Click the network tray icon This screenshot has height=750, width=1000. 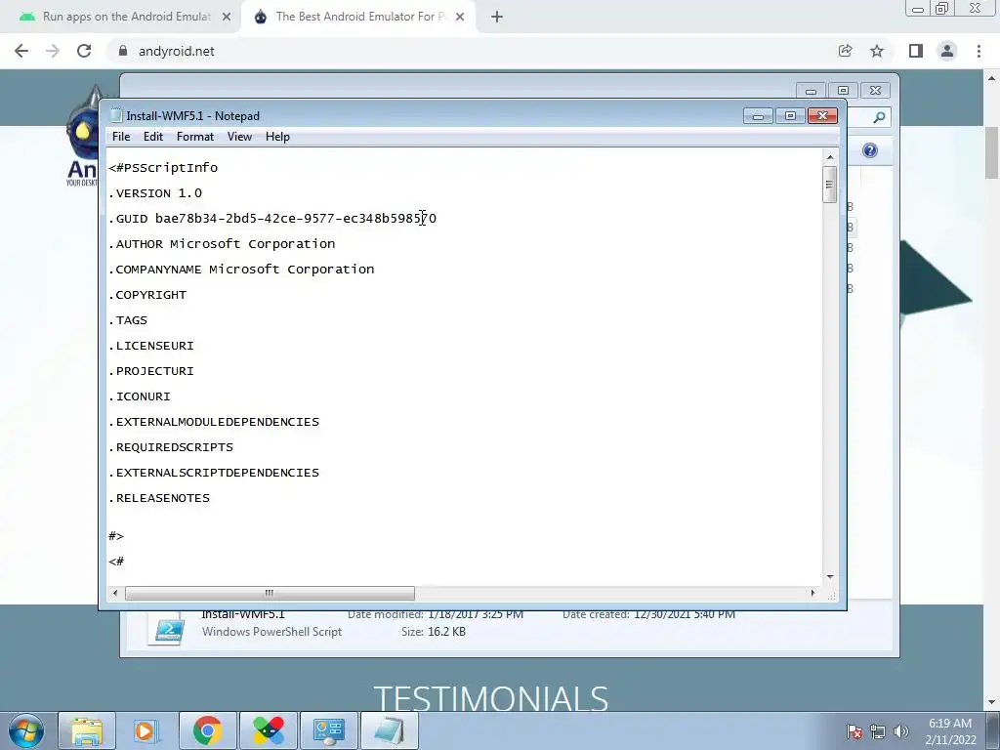[878, 731]
